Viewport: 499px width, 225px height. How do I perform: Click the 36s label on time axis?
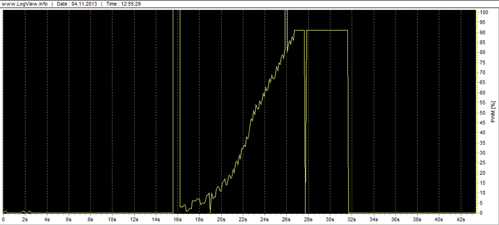tap(395, 219)
